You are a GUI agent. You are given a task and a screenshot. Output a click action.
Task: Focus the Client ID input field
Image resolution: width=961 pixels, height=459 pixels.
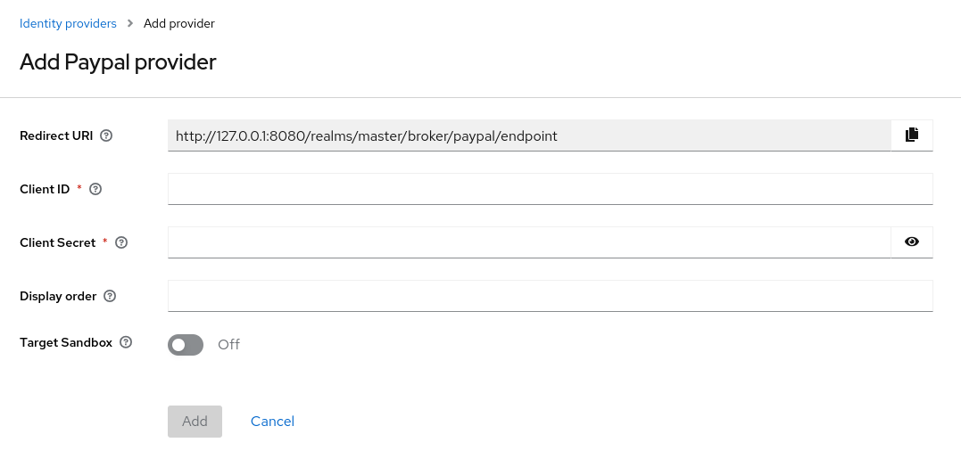tap(550, 189)
